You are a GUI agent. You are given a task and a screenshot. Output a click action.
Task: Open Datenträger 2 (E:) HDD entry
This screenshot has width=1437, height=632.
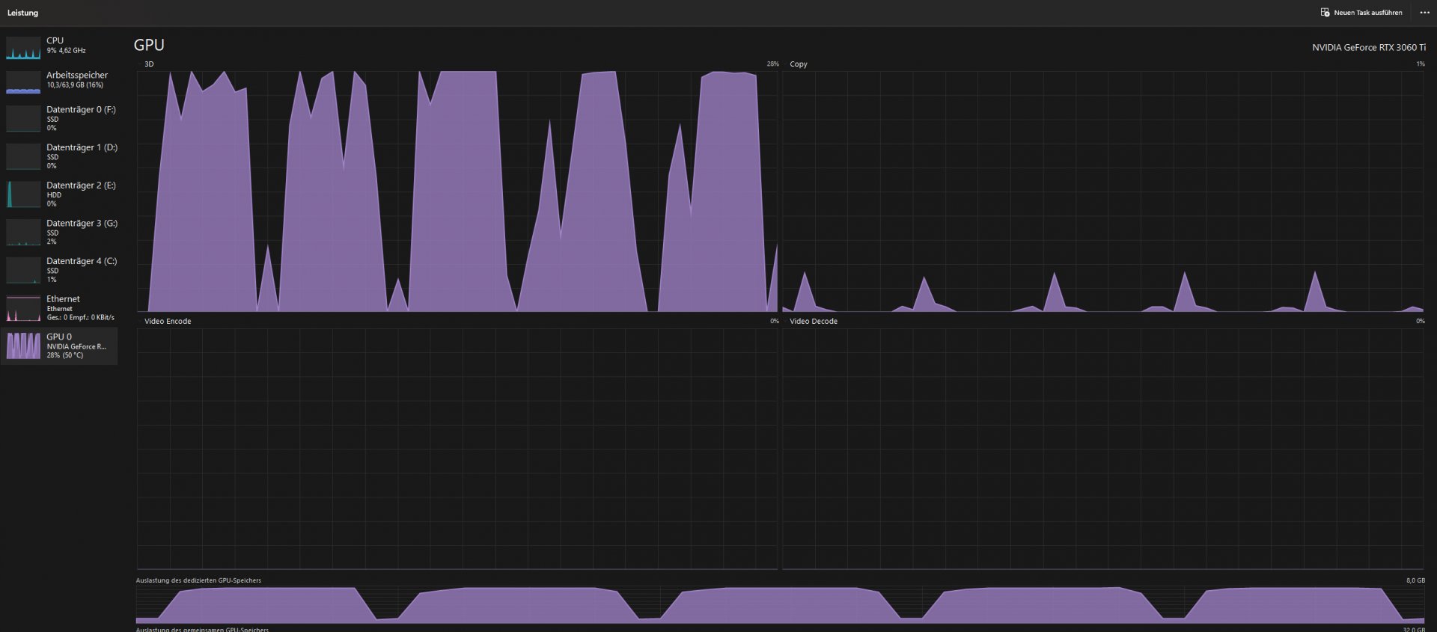pos(59,194)
